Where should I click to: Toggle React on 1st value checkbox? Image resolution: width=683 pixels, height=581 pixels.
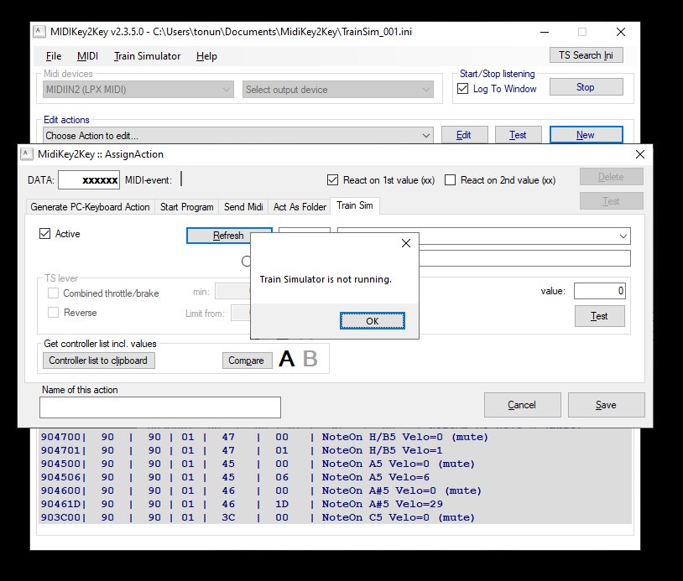coord(332,179)
